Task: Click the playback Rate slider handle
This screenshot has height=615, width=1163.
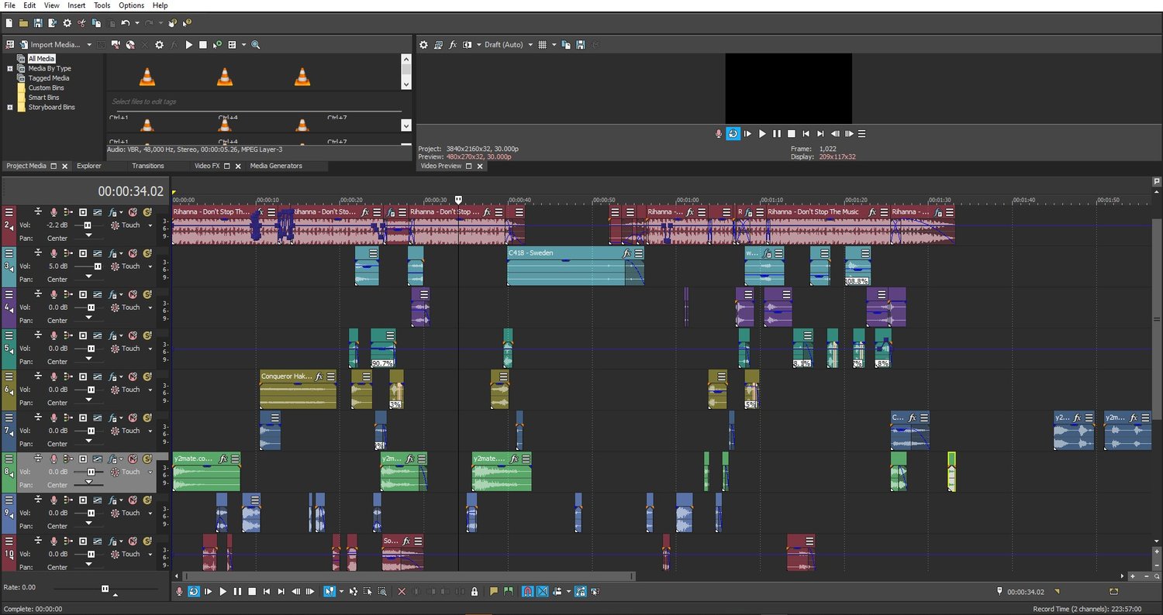Action: [x=105, y=589]
